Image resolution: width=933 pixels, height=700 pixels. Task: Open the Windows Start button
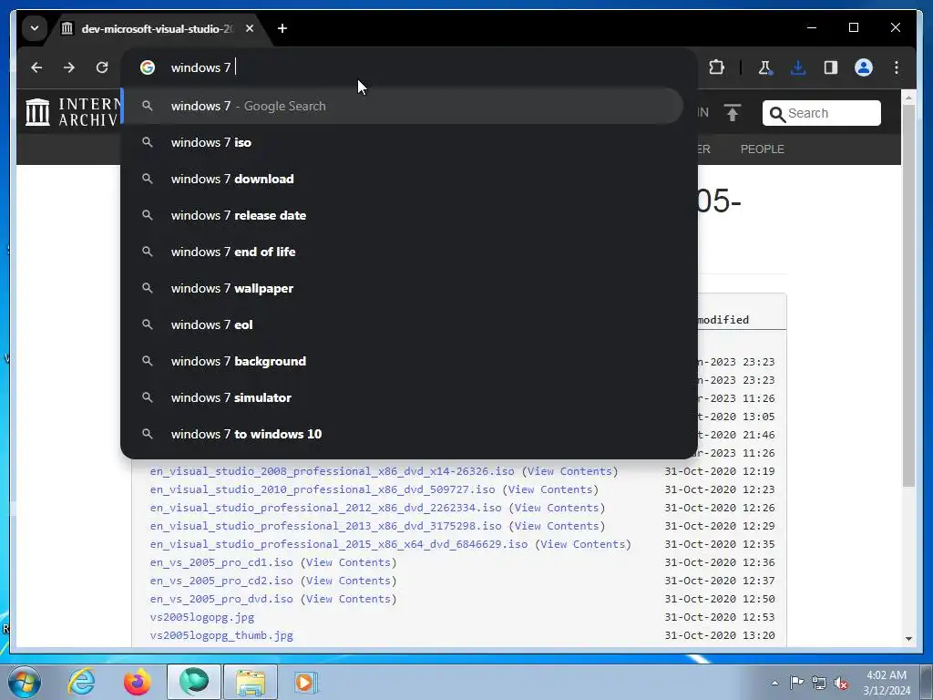click(24, 682)
